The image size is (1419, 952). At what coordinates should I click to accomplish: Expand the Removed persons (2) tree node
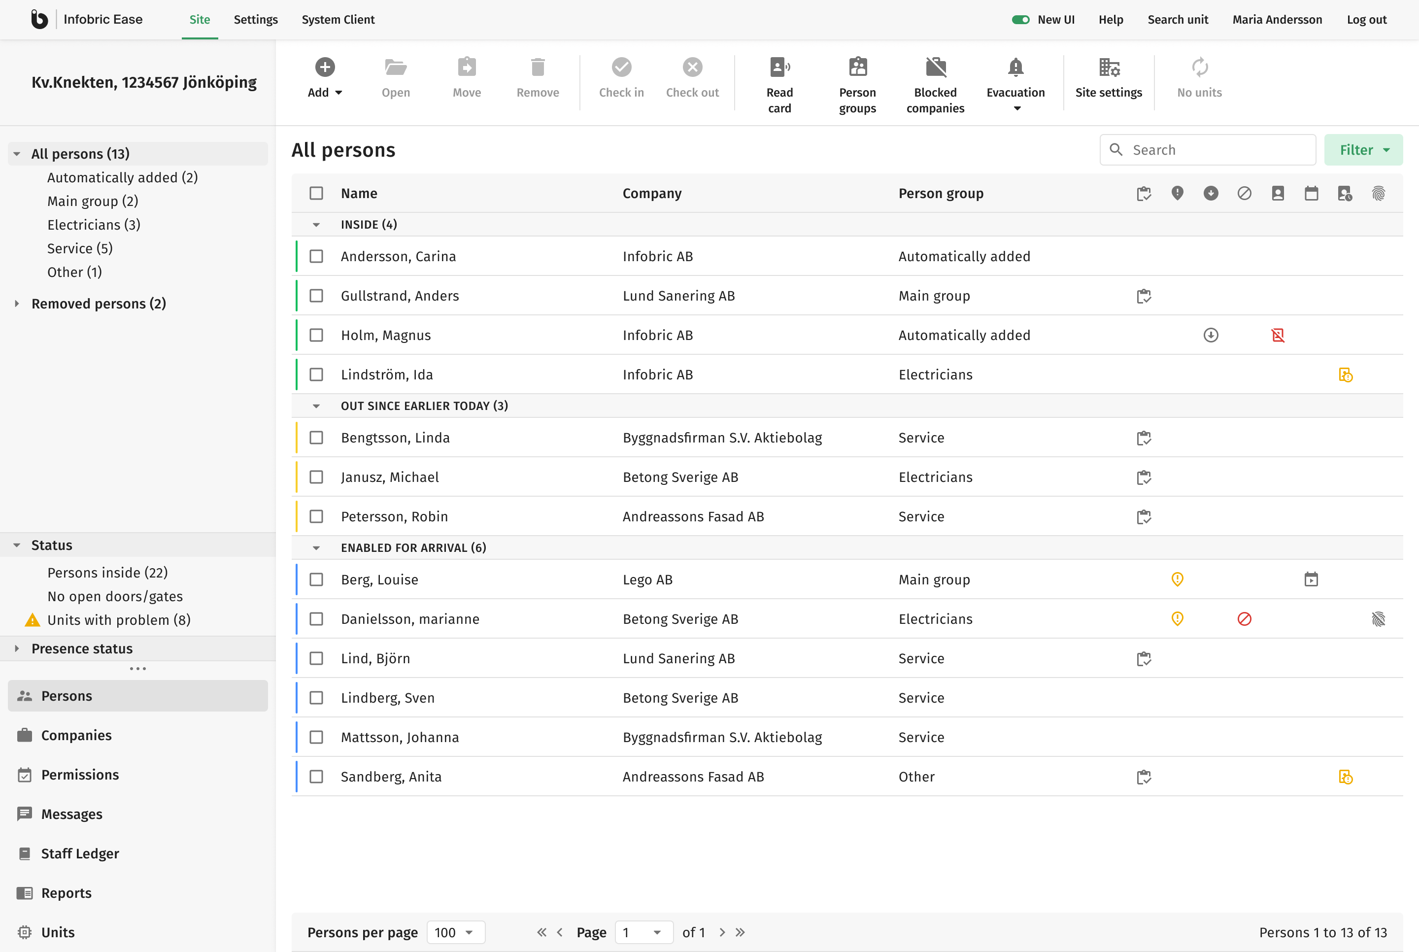pyautogui.click(x=17, y=304)
